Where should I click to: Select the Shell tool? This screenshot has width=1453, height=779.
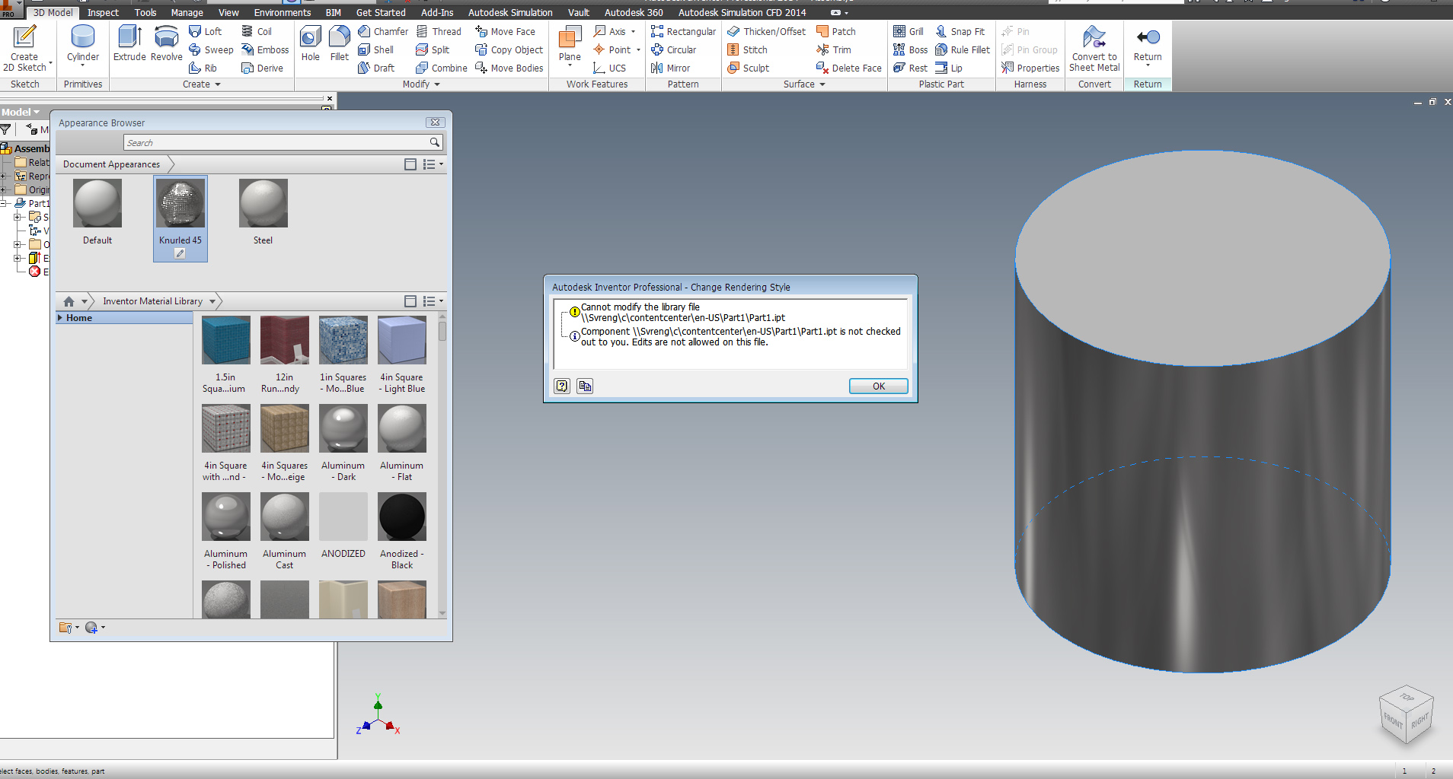click(x=375, y=49)
